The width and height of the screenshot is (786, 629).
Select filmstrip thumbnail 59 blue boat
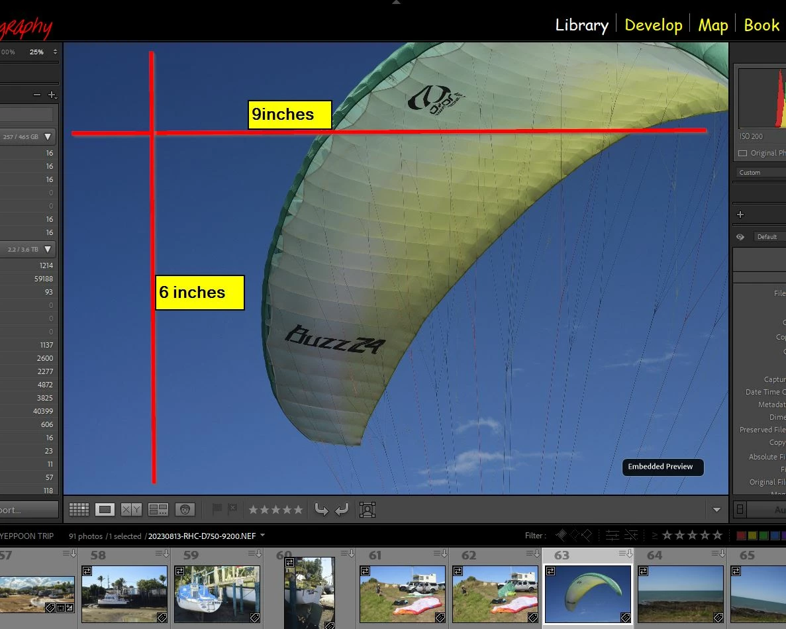coord(217,594)
